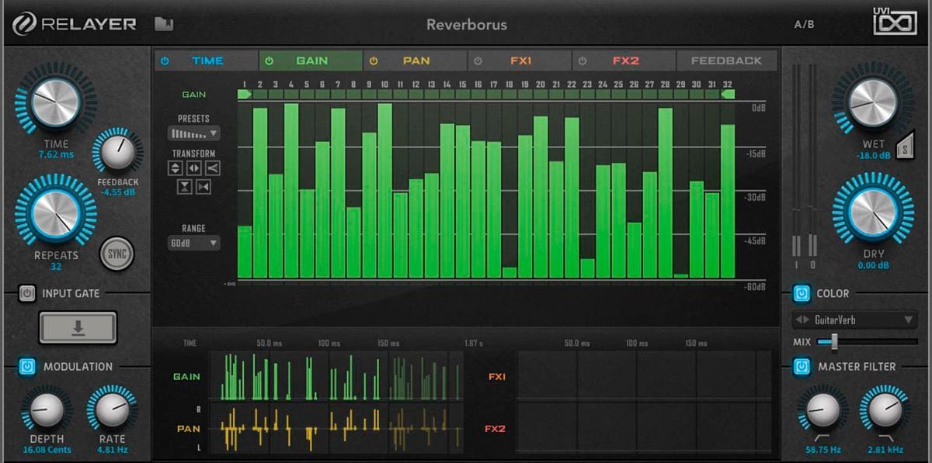The height and width of the screenshot is (463, 932).
Task: Switch to the FX2 tab
Action: 624,60
